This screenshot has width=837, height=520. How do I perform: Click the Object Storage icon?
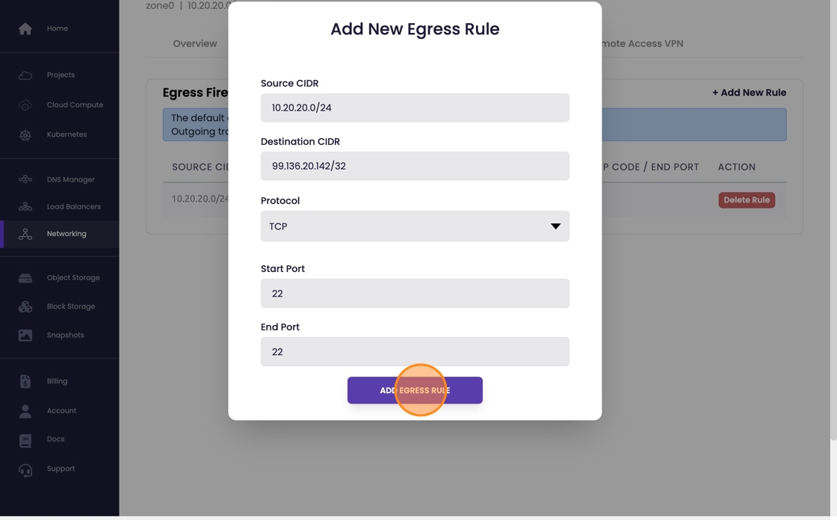[25, 278]
